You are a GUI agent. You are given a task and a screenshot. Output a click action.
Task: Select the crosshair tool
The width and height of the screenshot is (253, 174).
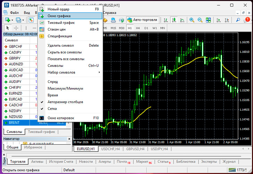click(16, 28)
